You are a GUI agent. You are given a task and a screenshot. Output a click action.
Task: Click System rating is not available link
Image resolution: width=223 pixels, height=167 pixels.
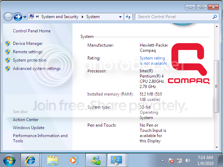click(153, 61)
